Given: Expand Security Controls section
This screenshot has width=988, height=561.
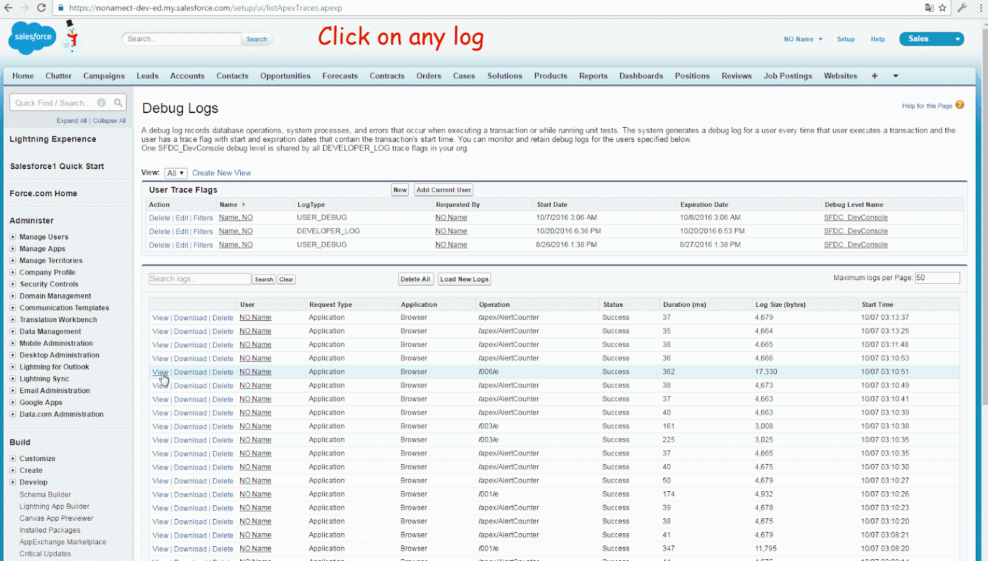Looking at the screenshot, I should (x=12, y=285).
